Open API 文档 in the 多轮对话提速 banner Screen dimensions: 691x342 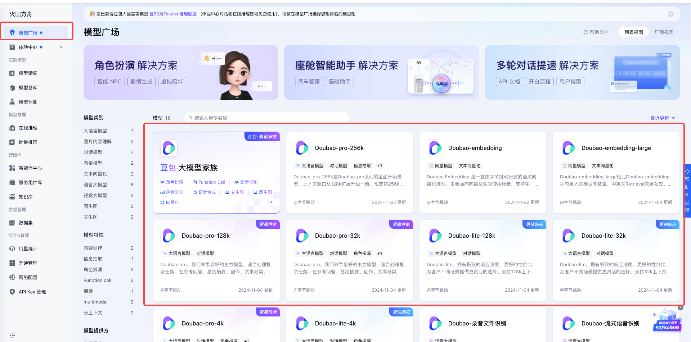coord(509,82)
